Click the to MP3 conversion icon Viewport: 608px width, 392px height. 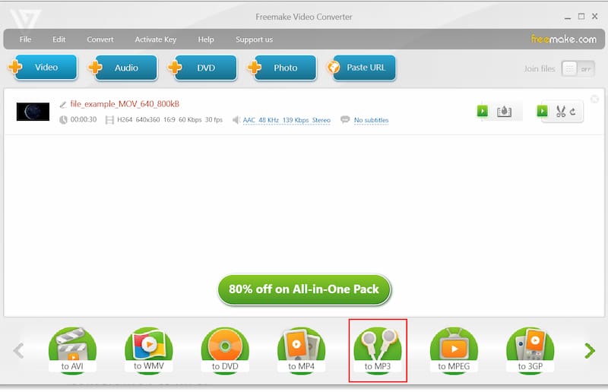point(378,351)
